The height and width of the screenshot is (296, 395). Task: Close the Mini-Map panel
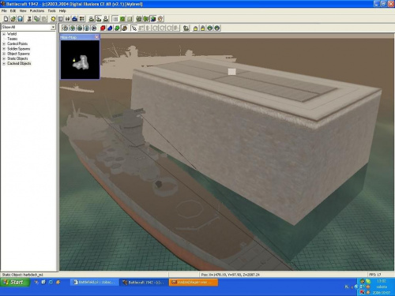[96, 37]
